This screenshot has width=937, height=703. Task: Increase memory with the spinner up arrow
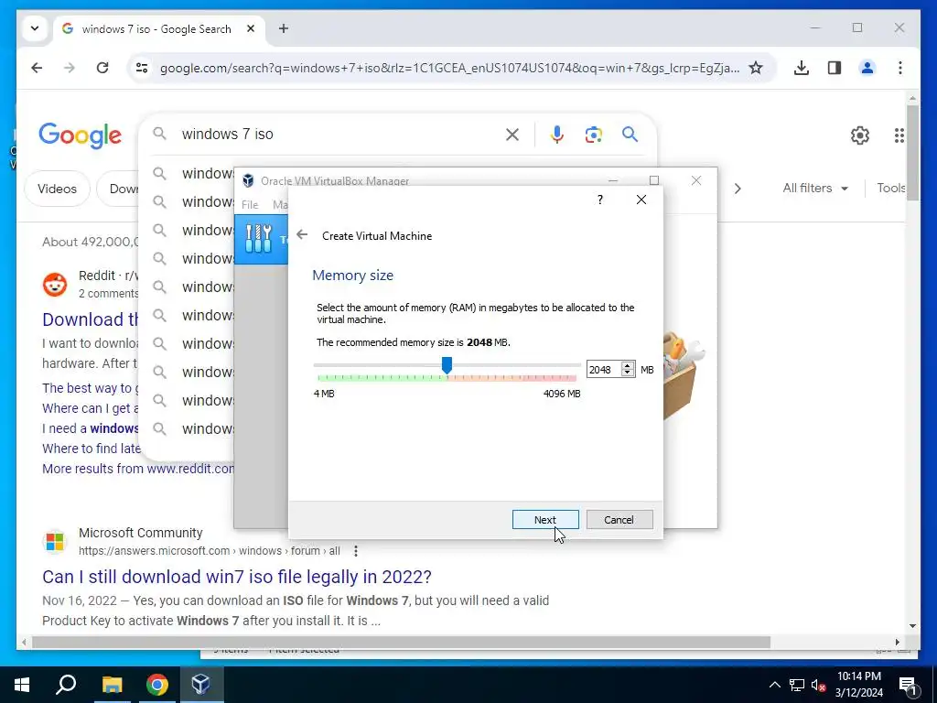pos(628,366)
